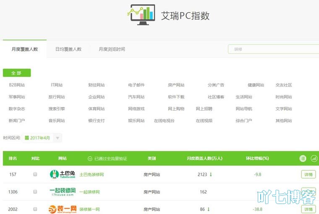Click the bar chart icon in table header
Screen dimensions: 319x214
[314, 158]
